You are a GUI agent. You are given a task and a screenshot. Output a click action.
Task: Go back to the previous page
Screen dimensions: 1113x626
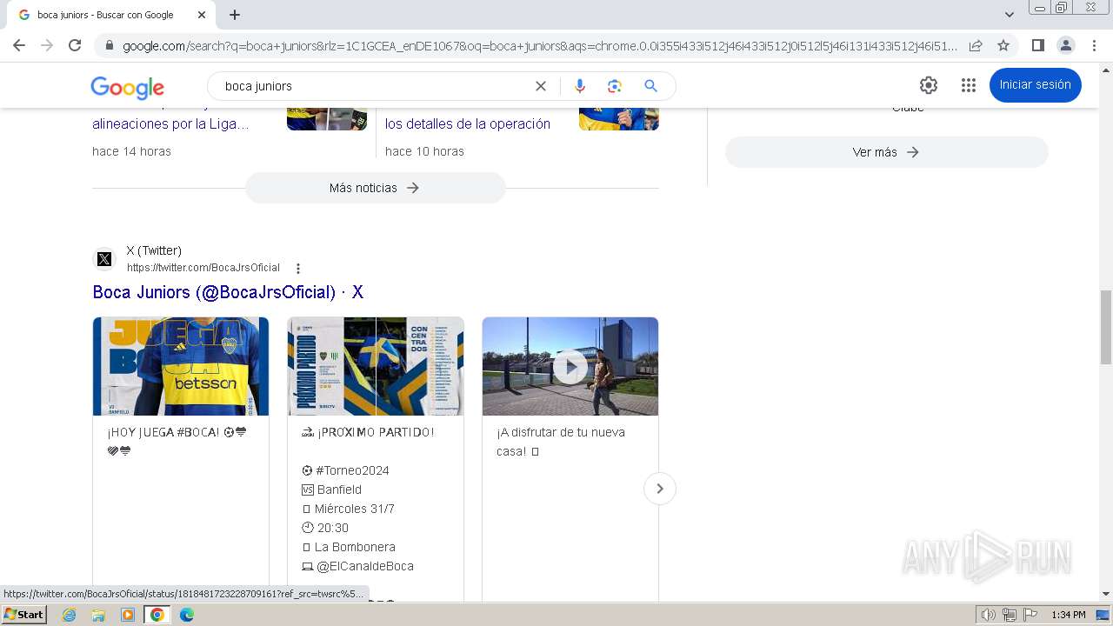[19, 46]
